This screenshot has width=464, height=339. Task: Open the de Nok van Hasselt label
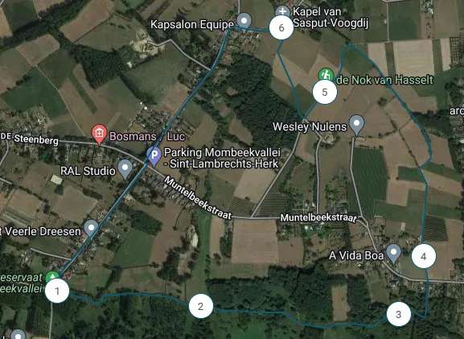[x=384, y=80]
